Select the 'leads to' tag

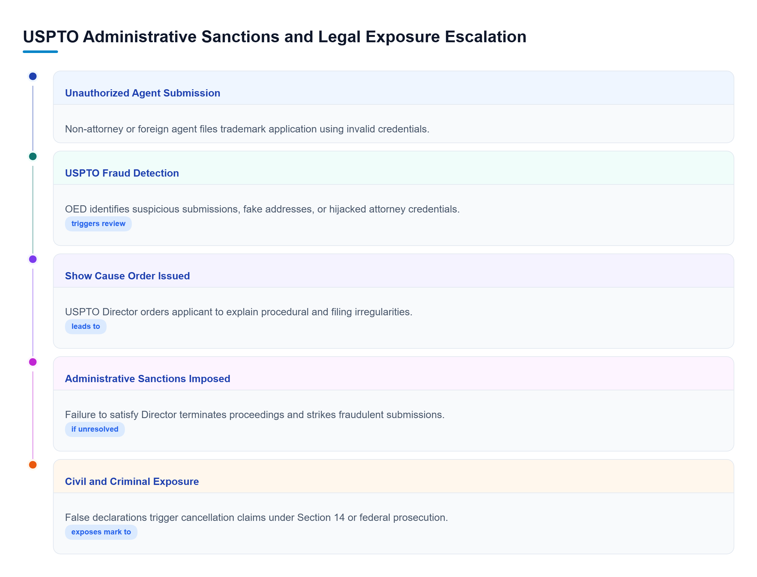click(85, 326)
